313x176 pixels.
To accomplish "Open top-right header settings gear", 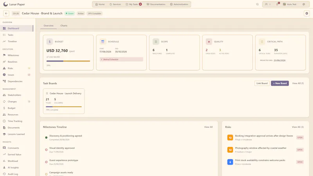I will pyautogui.click(x=304, y=4).
